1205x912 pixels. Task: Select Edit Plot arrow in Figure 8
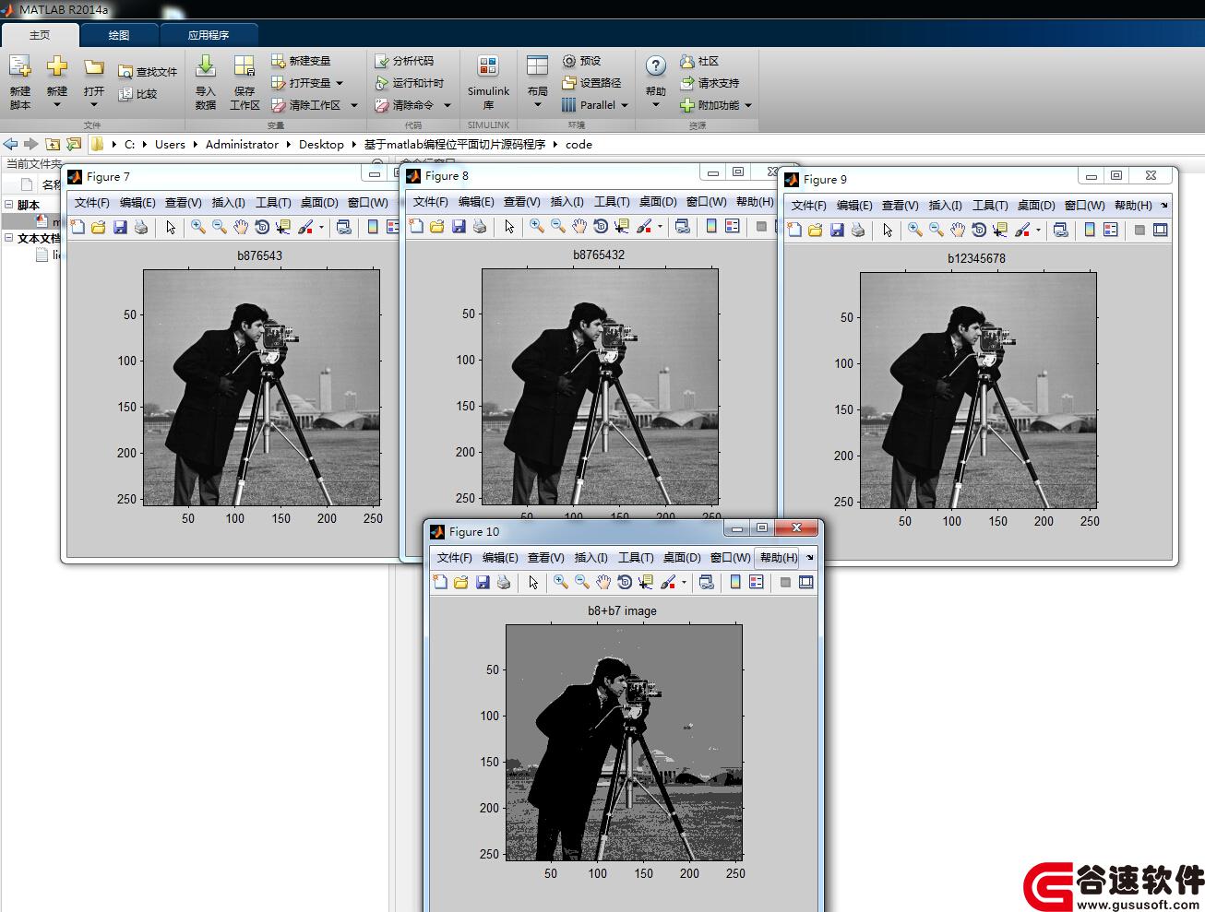pos(509,226)
